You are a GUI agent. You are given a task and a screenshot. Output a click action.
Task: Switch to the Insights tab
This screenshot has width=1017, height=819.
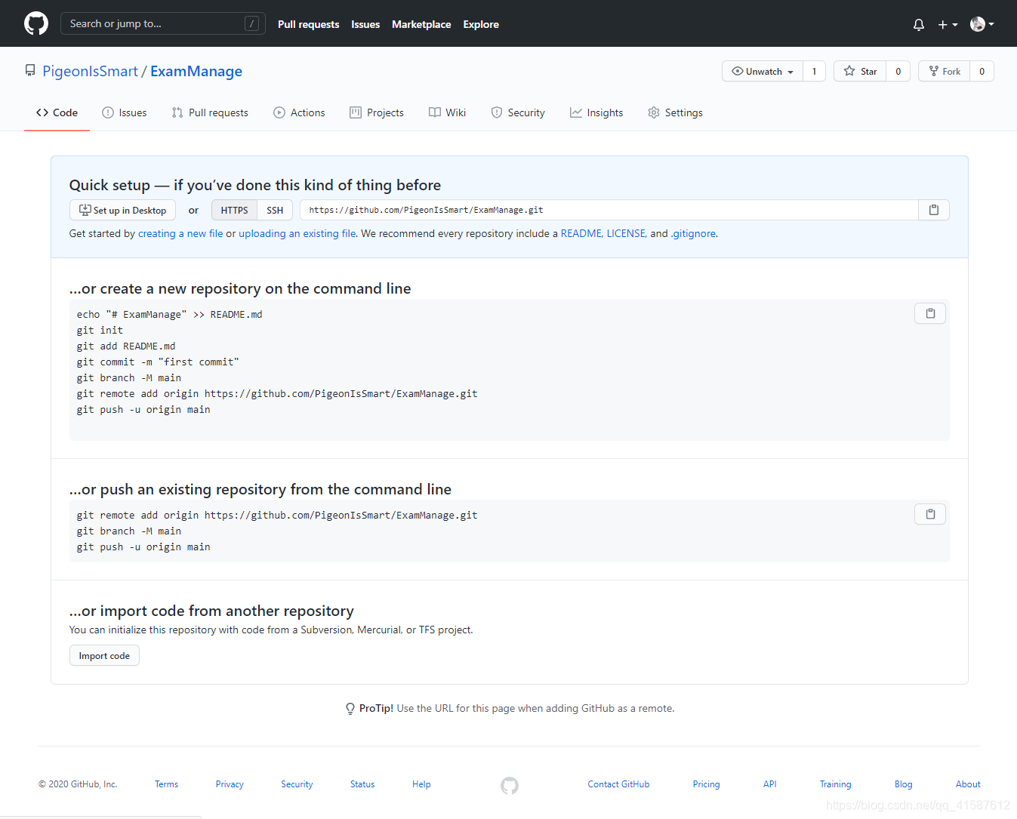pos(596,112)
